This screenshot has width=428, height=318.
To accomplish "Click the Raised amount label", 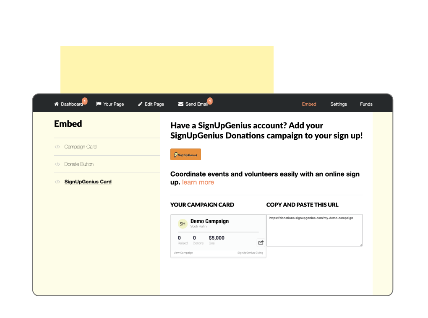I will (183, 243).
